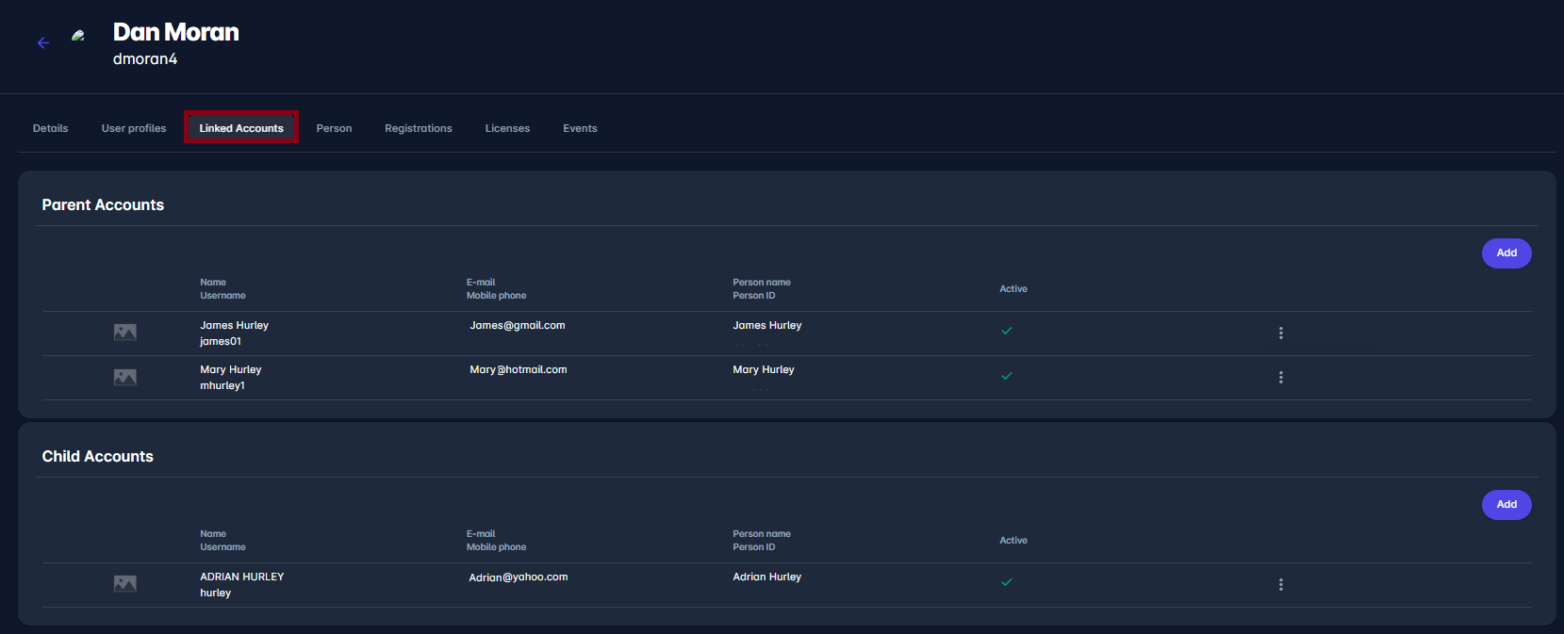Click Mary Hurley's active checkmark
1564x634 pixels.
(1007, 376)
